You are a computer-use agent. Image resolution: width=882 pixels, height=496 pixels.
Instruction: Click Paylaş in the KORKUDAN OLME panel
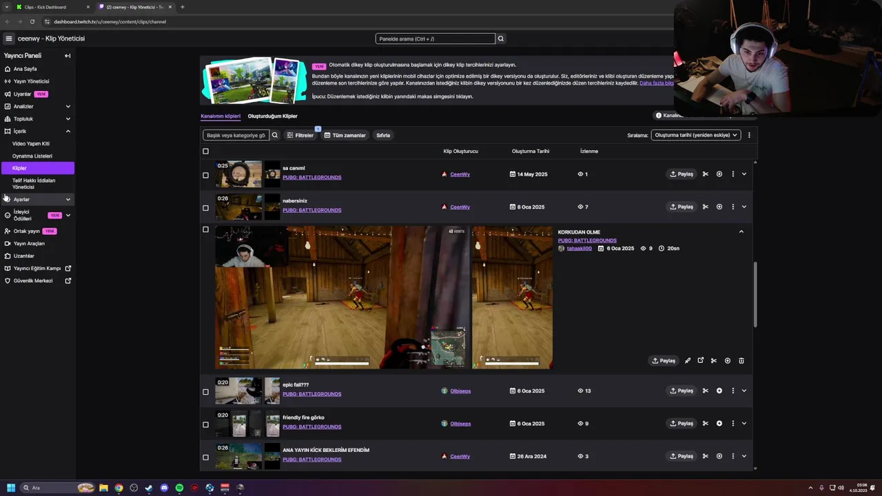(x=664, y=360)
